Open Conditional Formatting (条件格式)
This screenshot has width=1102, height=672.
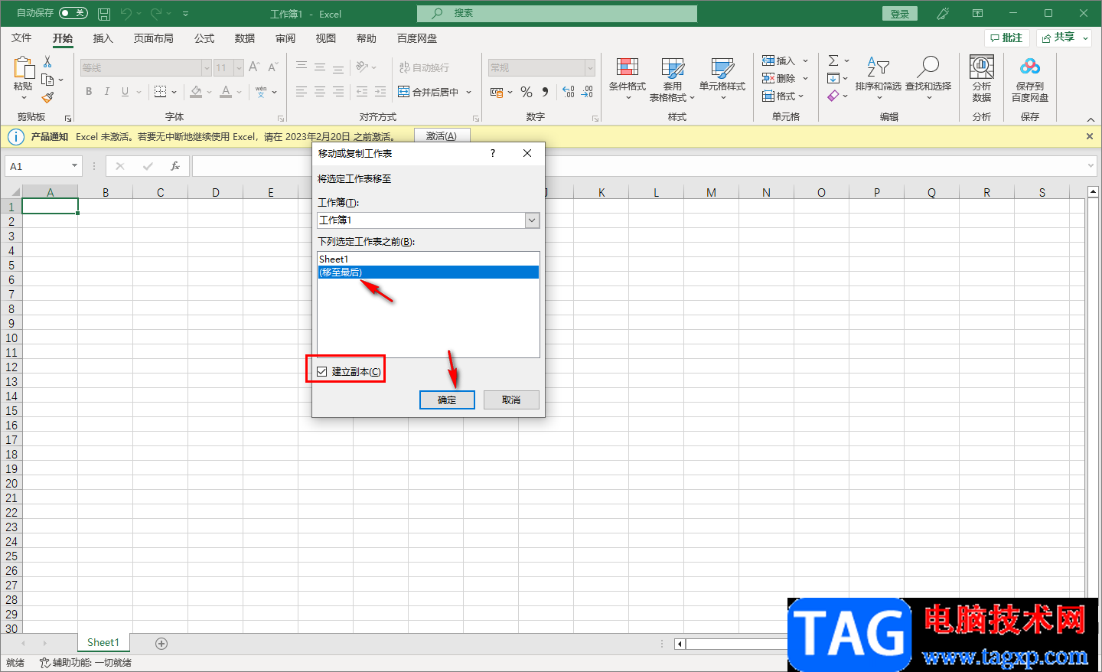628,79
